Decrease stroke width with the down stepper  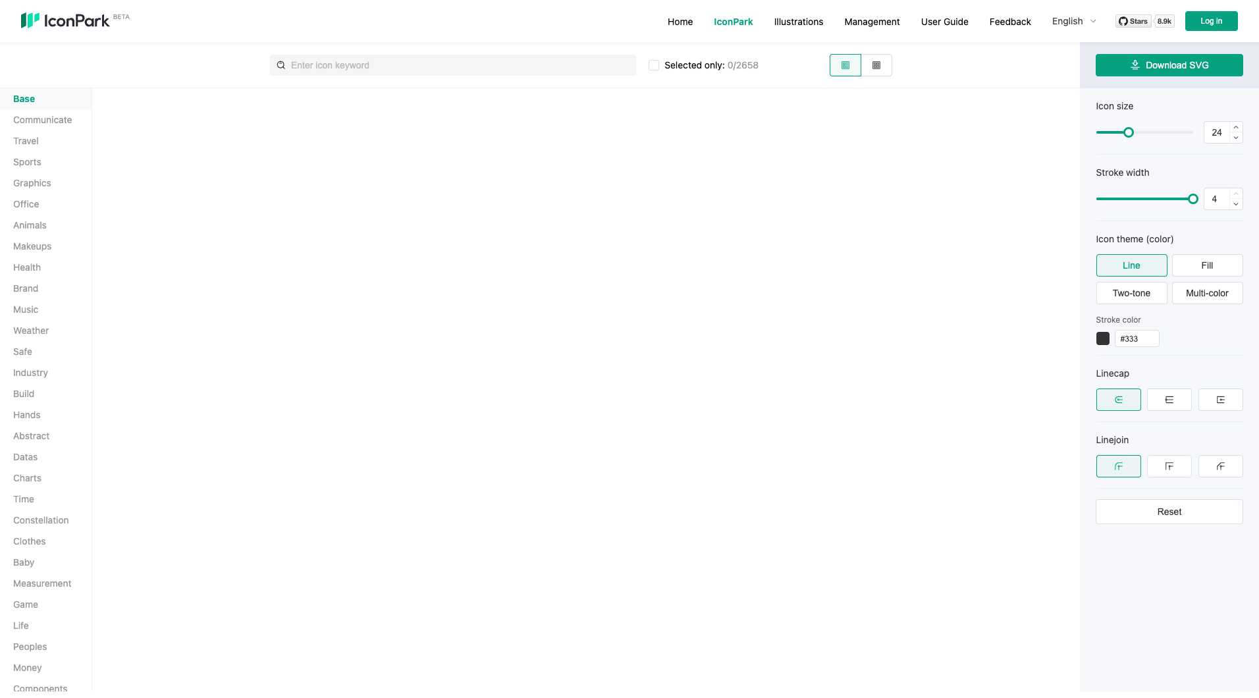[1236, 203]
